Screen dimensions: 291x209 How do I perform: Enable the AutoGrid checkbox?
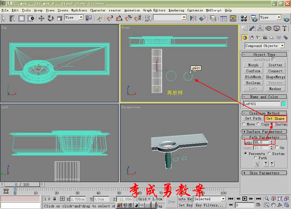click(x=273, y=59)
